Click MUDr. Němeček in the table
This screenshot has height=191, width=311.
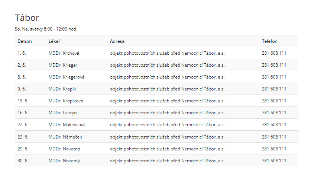(65, 137)
